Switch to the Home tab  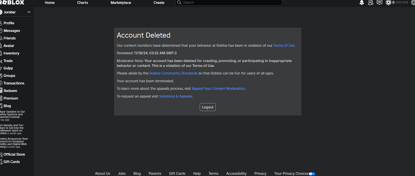(49, 2)
